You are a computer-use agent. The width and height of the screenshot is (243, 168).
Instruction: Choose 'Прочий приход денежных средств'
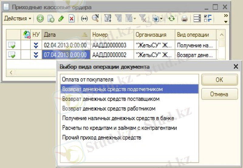click(129, 137)
